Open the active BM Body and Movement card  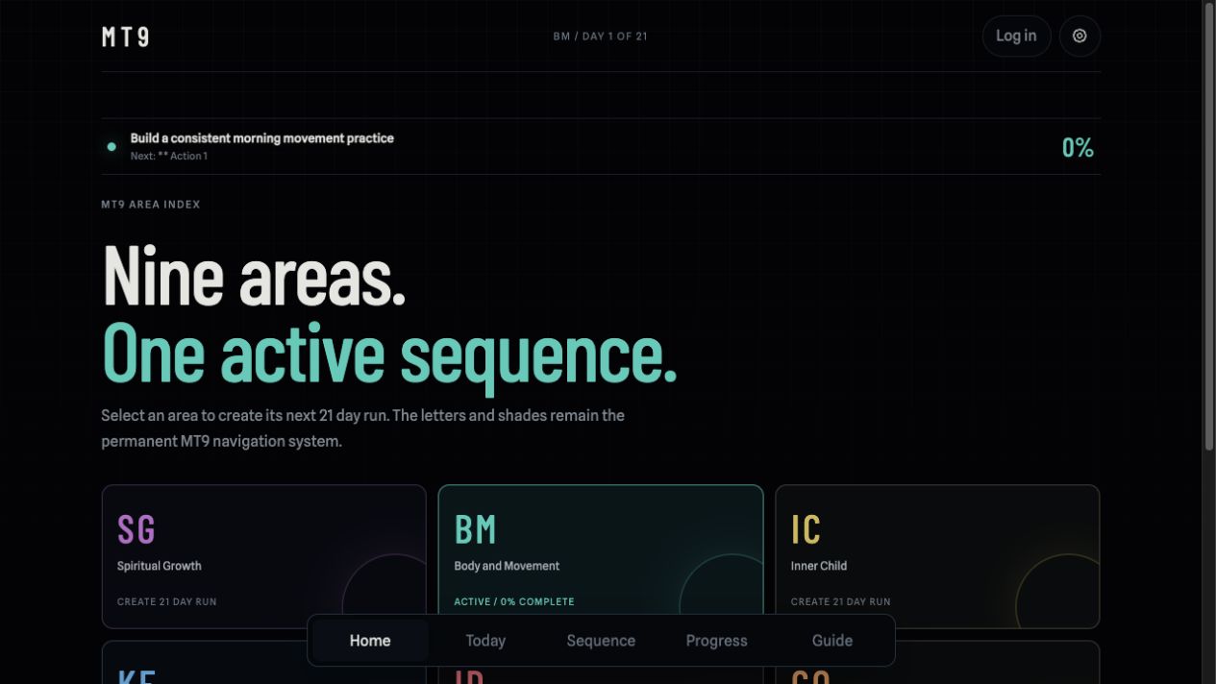point(601,556)
